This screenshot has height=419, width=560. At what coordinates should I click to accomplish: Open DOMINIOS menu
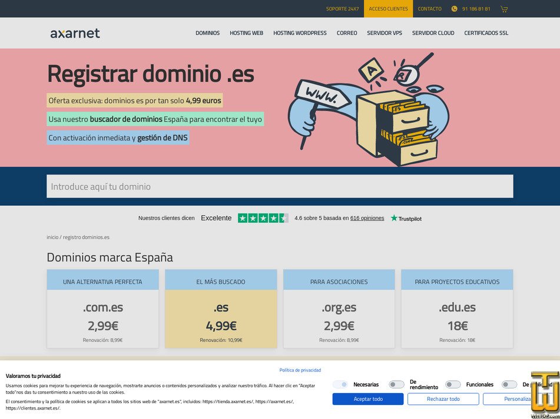tap(207, 33)
